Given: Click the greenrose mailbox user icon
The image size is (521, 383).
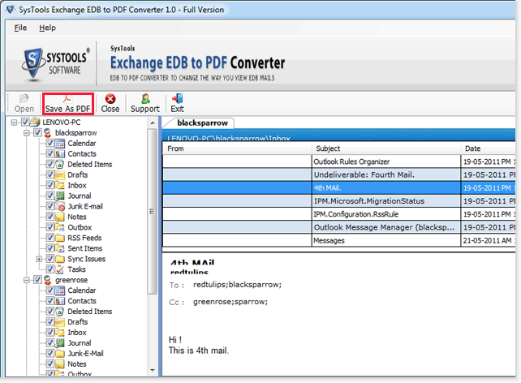Looking at the screenshot, I should (x=48, y=280).
